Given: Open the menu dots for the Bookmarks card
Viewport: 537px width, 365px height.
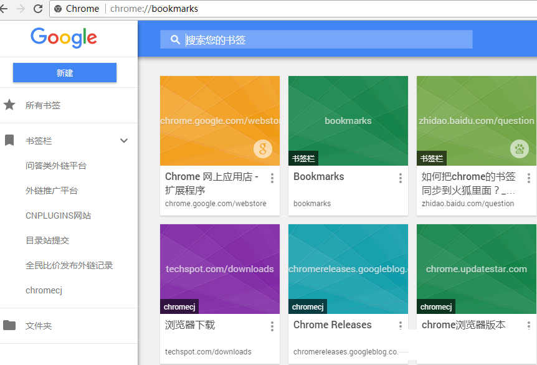Looking at the screenshot, I should pos(401,178).
